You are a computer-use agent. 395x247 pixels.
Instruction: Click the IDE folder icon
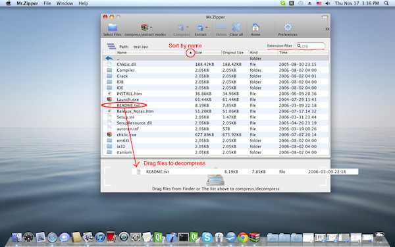click(109, 88)
